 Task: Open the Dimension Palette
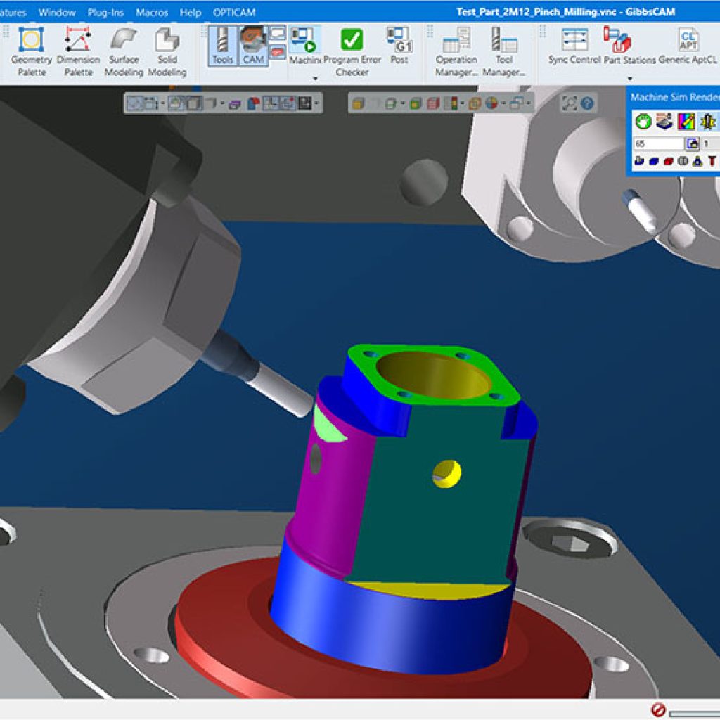click(77, 49)
